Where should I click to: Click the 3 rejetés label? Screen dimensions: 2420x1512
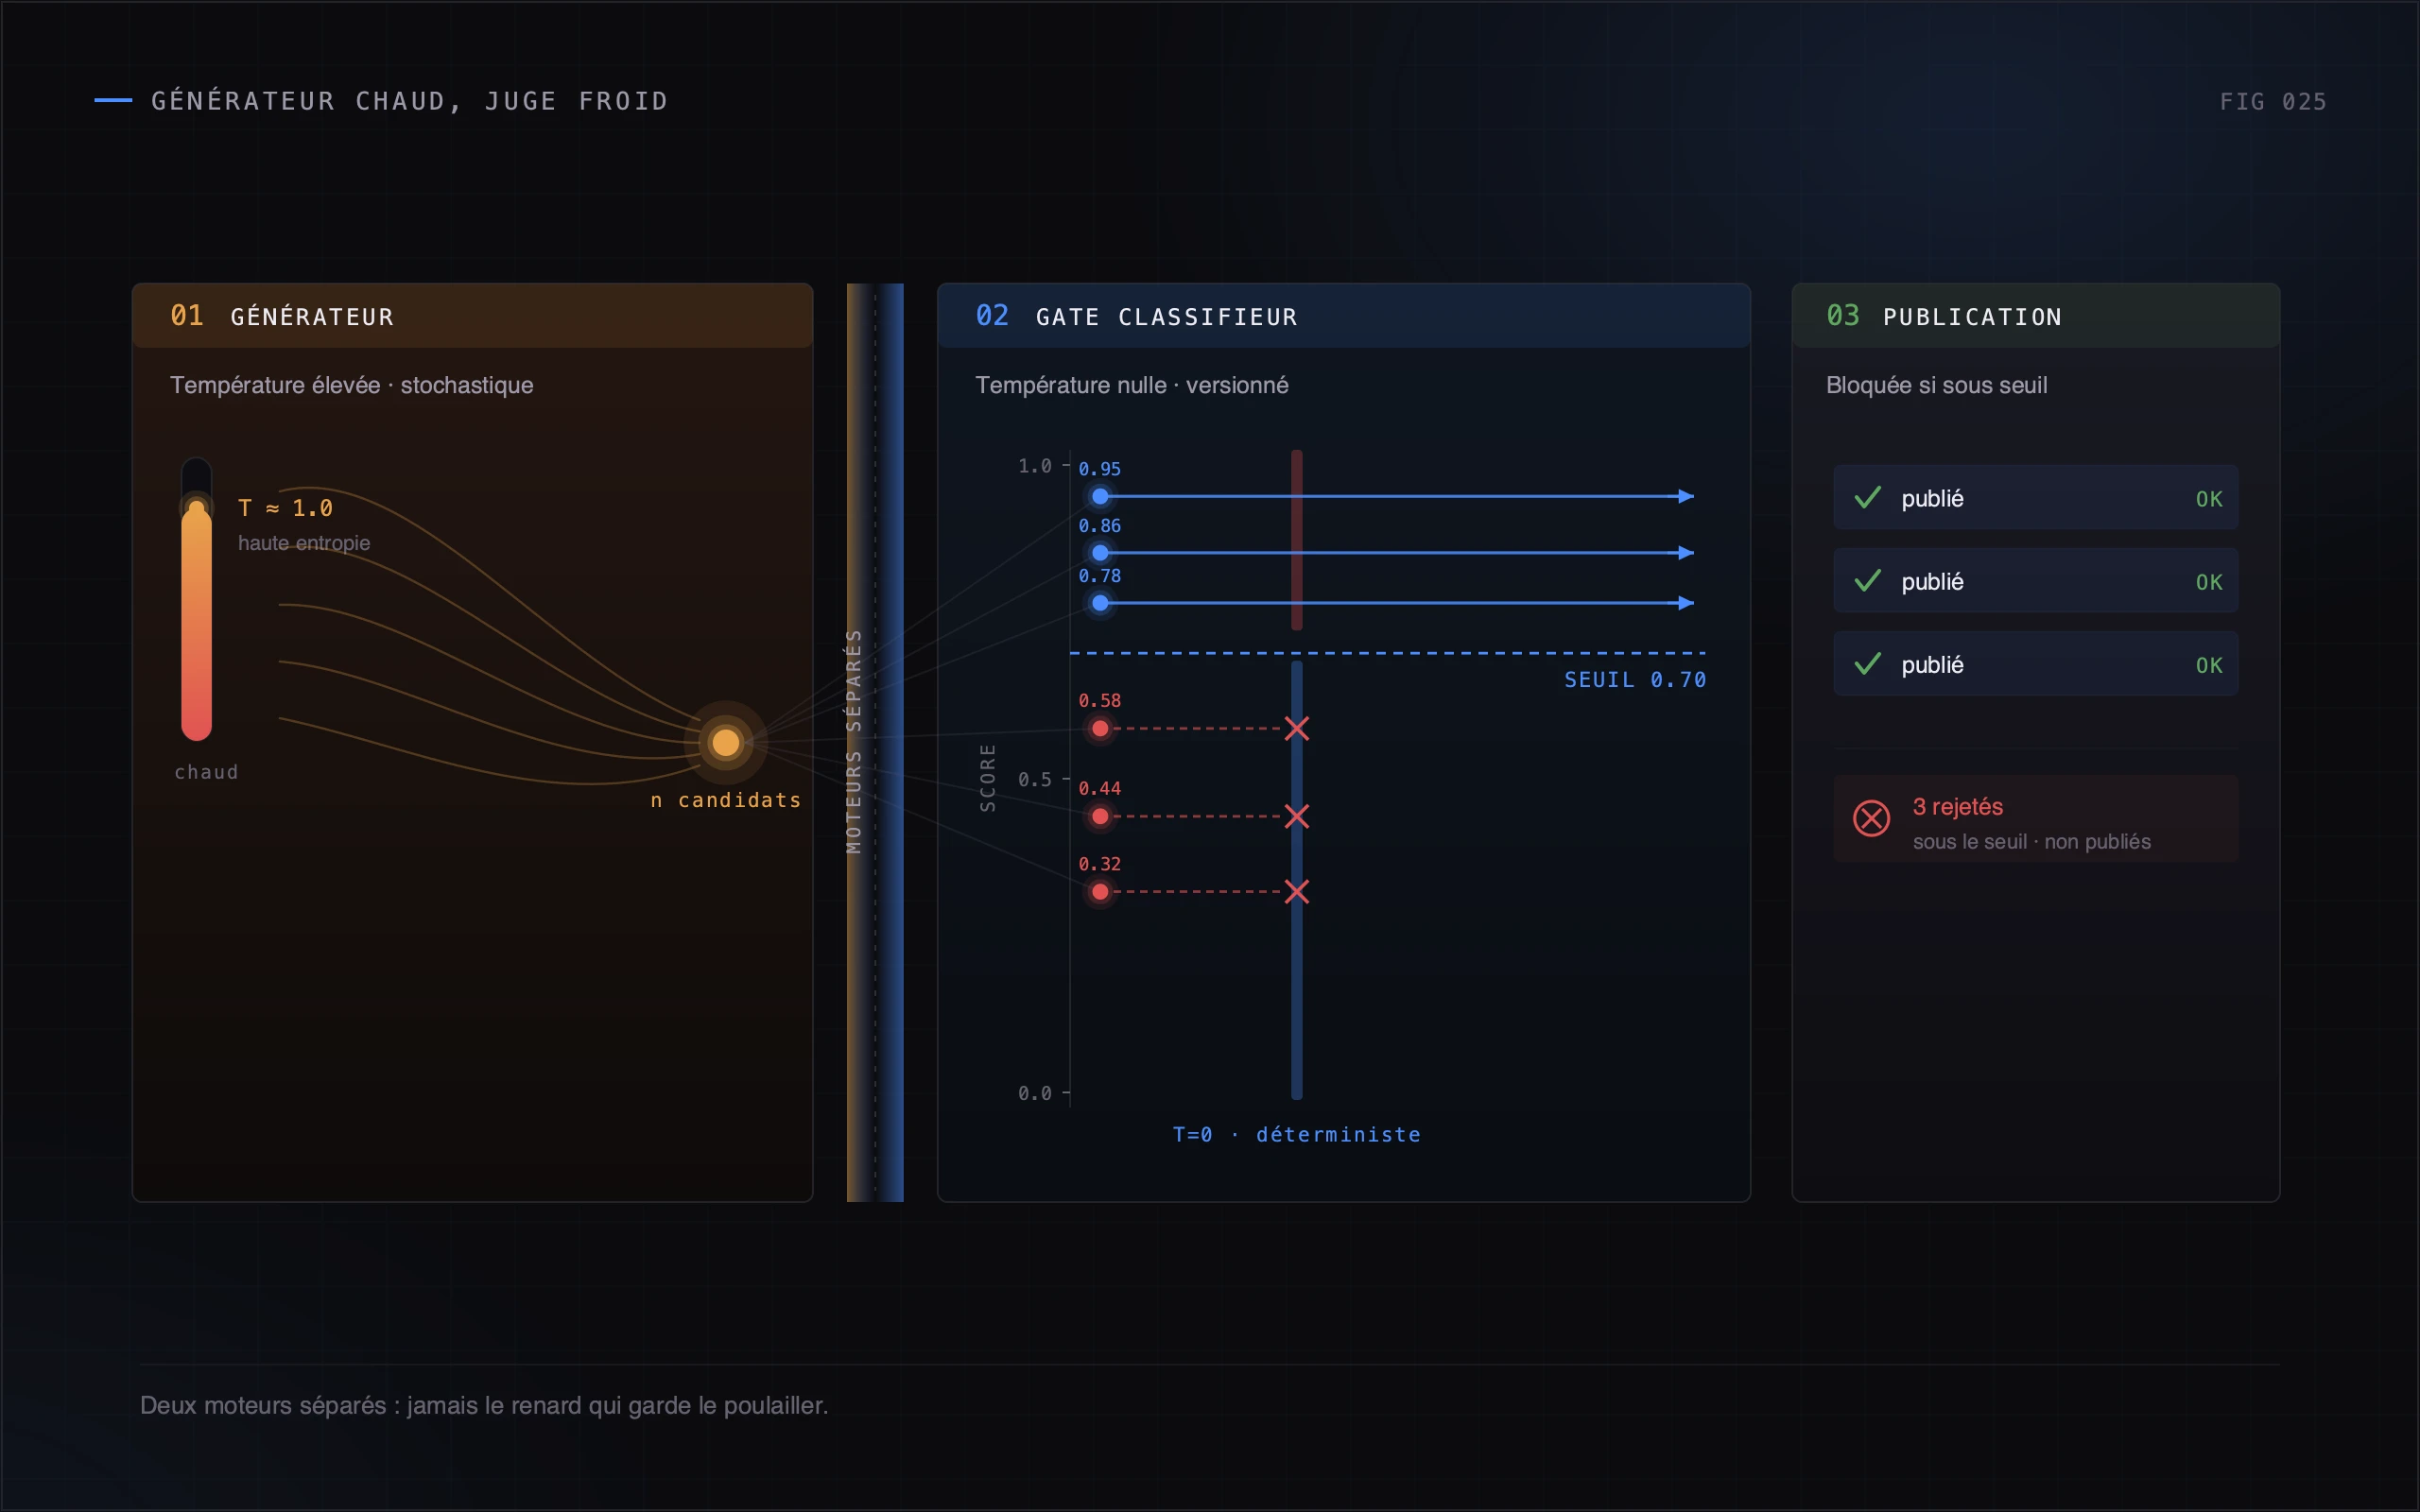click(x=1957, y=806)
